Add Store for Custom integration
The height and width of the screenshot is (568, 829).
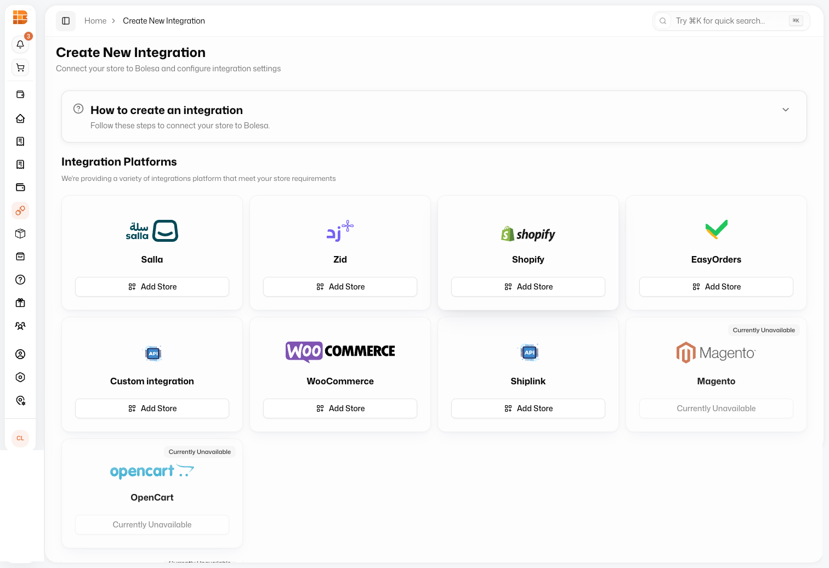click(152, 408)
